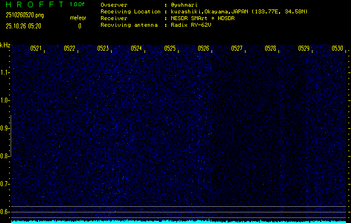The width and height of the screenshot is (351, 223).
Task: Click the location text kurashiki, Okayama, JAPAN
Action: coord(210,12)
